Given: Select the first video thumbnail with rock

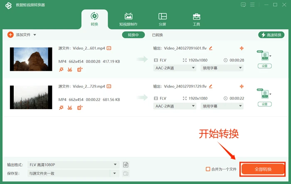Looking at the screenshot, I should point(31,59).
